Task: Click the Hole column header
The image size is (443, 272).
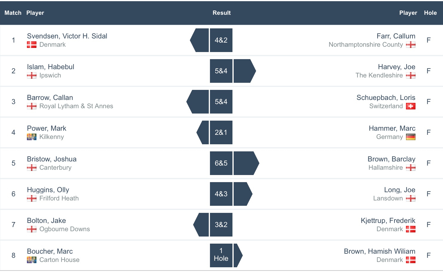Action: tap(430, 13)
